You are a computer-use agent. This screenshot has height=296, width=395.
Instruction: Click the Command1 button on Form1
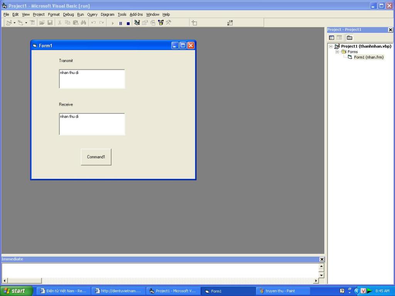[x=96, y=157]
